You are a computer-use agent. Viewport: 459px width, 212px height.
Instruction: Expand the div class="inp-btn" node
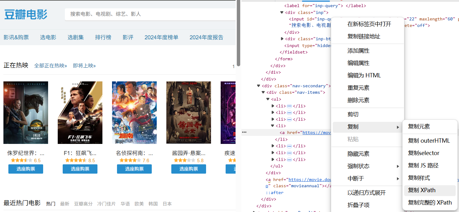click(x=282, y=39)
